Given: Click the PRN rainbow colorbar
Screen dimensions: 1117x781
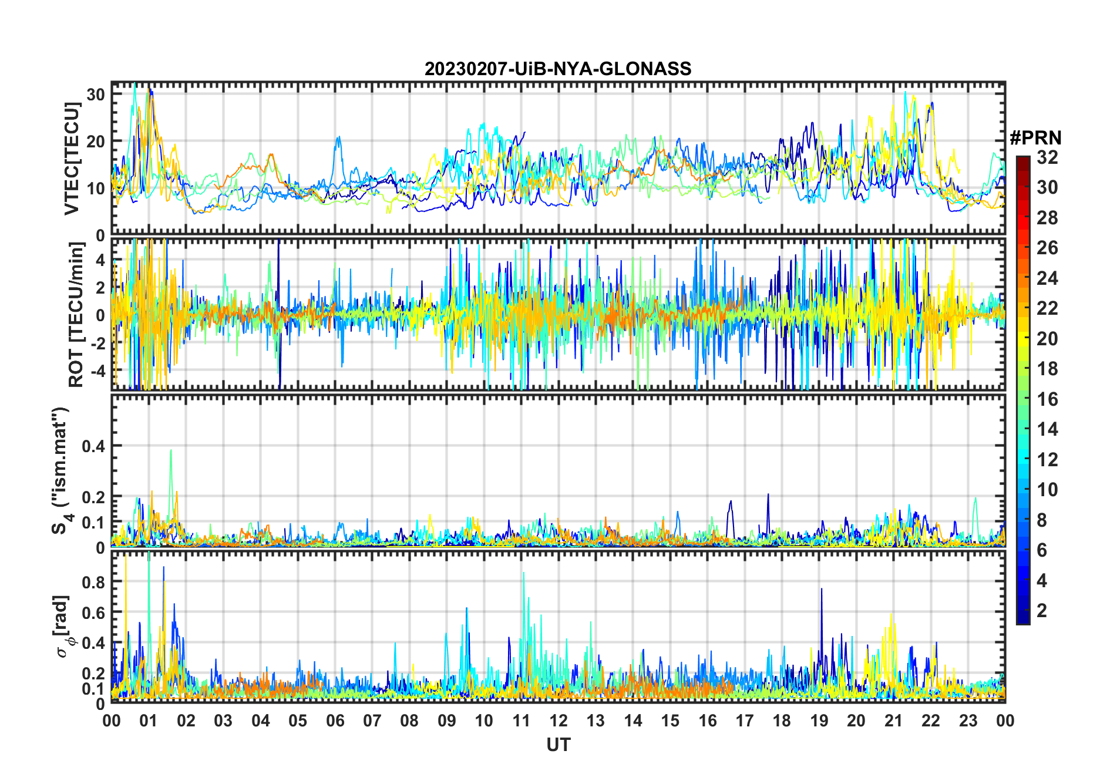Looking at the screenshot, I should point(1023,390).
